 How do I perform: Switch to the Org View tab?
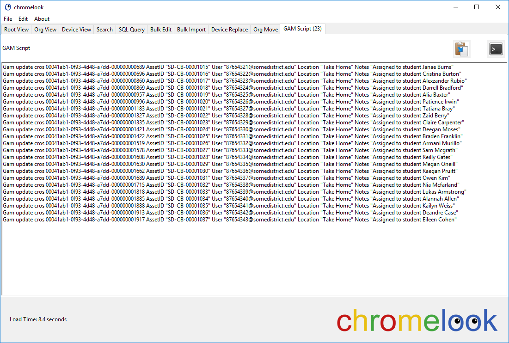coord(45,30)
